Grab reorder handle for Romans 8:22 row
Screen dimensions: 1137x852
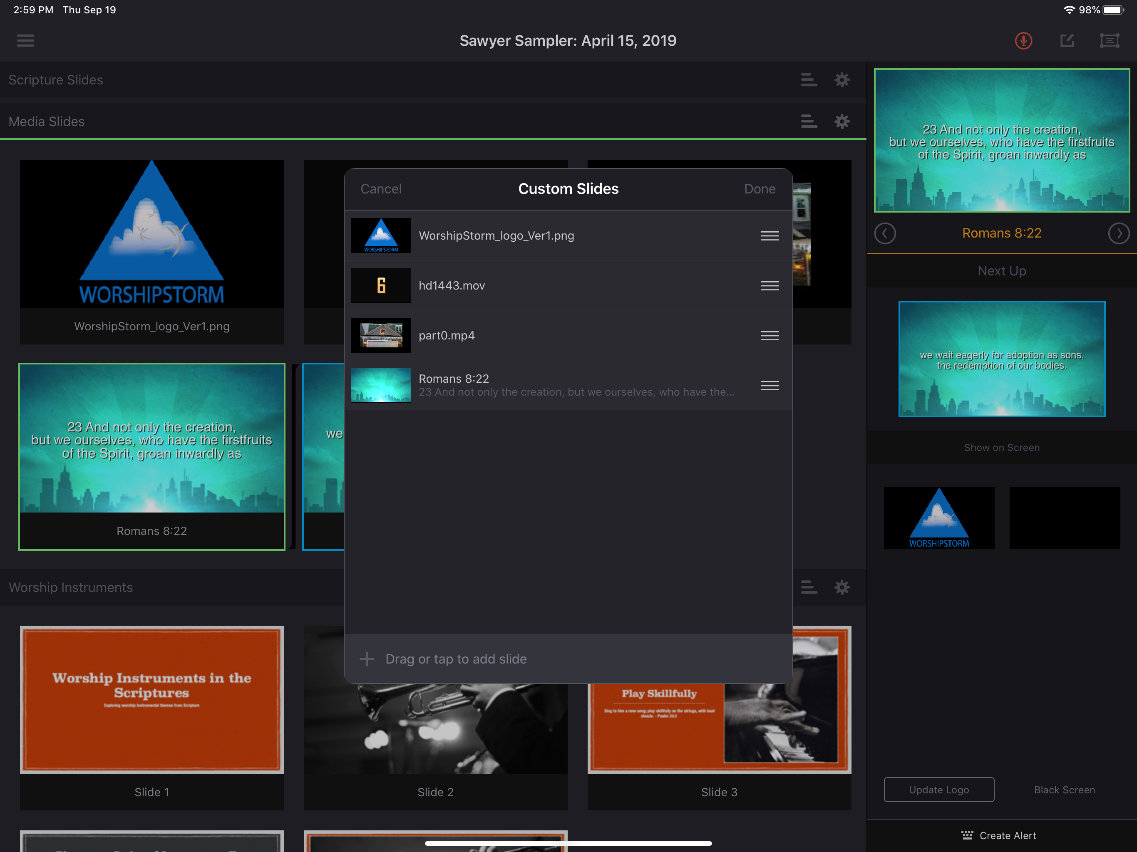click(x=769, y=385)
